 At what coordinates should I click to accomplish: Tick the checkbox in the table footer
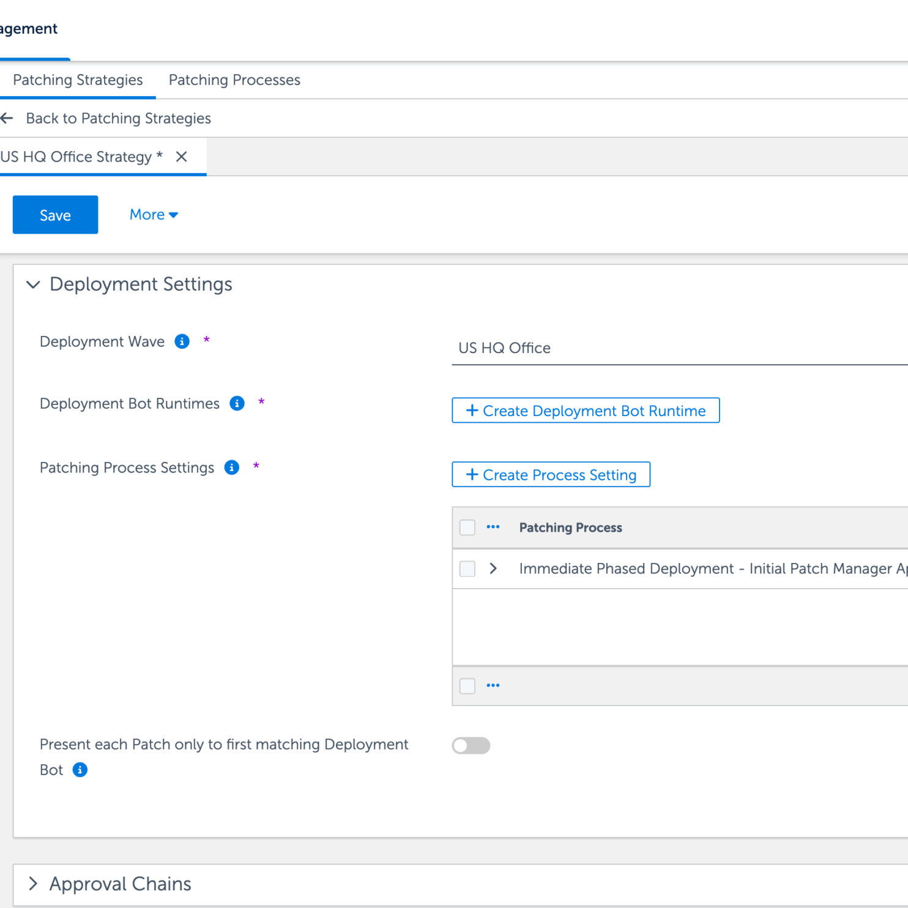point(467,686)
